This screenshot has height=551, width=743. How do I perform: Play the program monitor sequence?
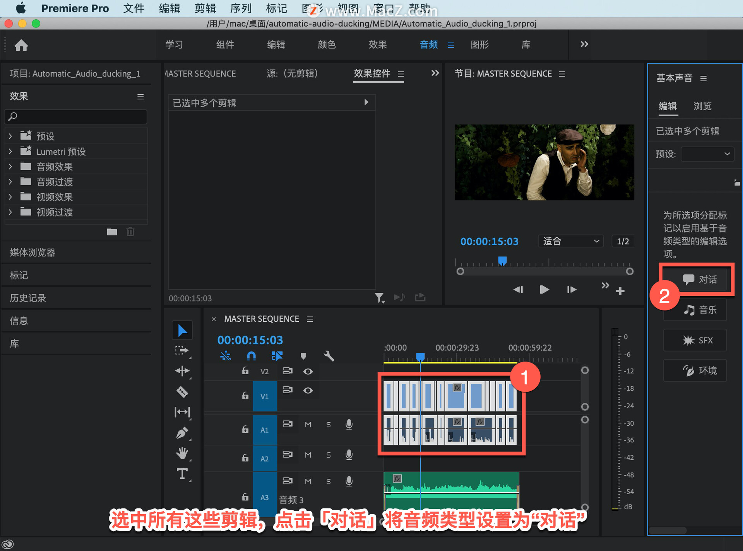544,289
